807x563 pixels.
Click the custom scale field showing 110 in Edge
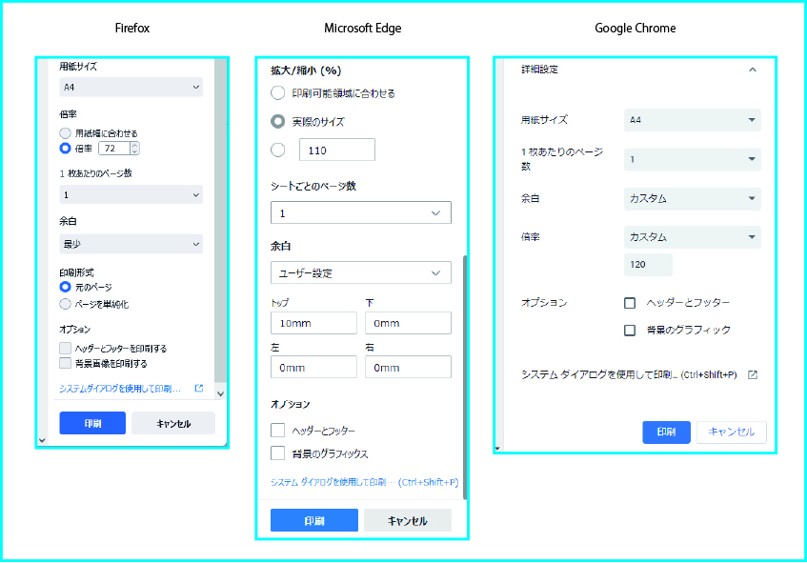pos(337,150)
